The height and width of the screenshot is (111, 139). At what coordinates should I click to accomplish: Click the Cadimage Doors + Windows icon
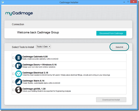[x=19, y=66]
